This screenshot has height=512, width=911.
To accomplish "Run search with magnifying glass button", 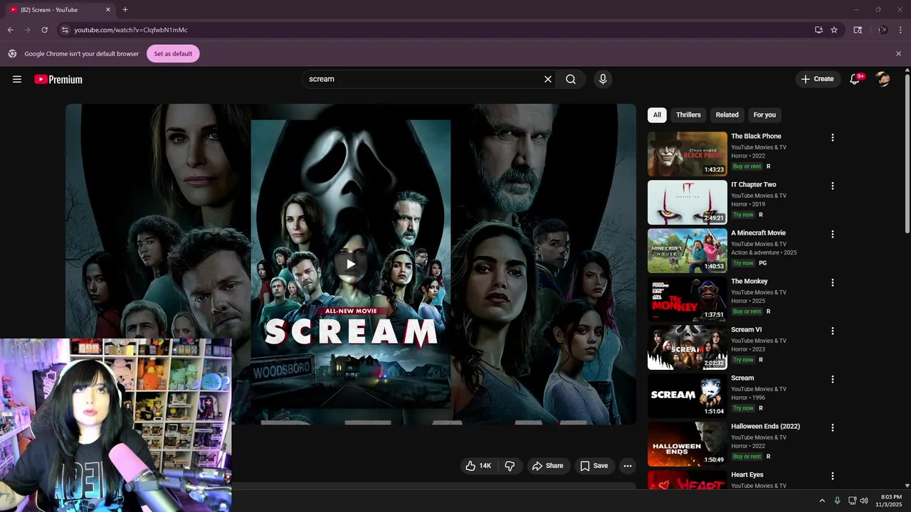I will pos(571,79).
